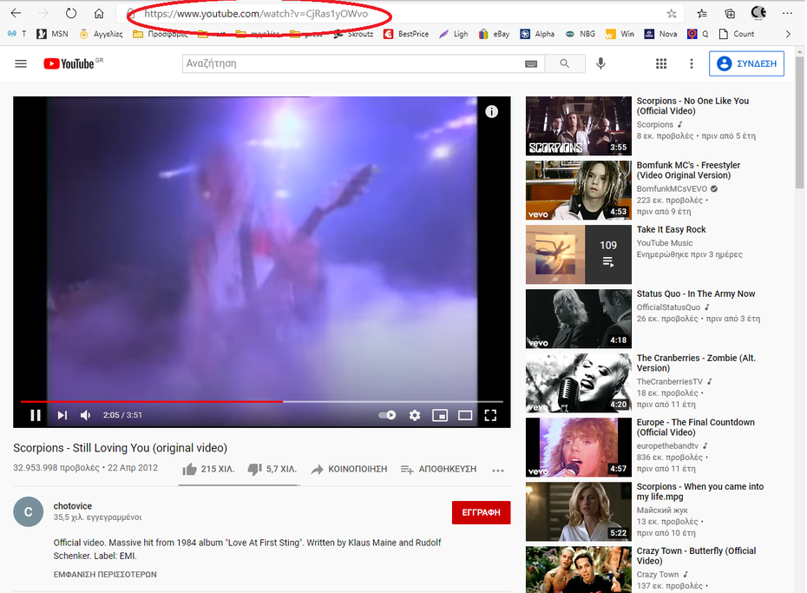Open the eBay bookmark

click(x=494, y=34)
